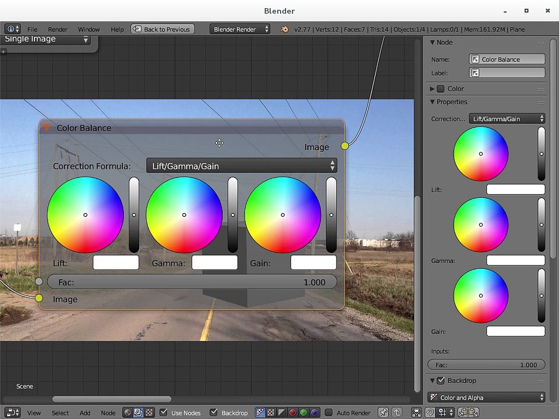Show backdrop red channel
Viewport: 559px width, 419px height.
coord(292,413)
